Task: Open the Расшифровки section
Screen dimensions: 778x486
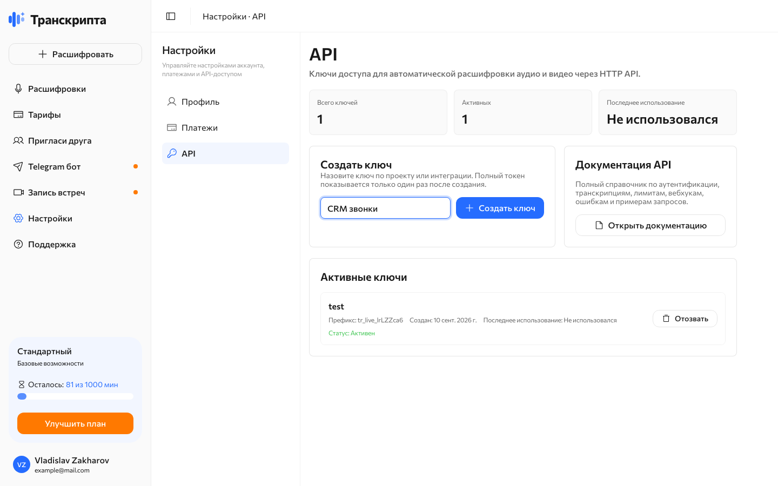Action: pyautogui.click(x=75, y=89)
